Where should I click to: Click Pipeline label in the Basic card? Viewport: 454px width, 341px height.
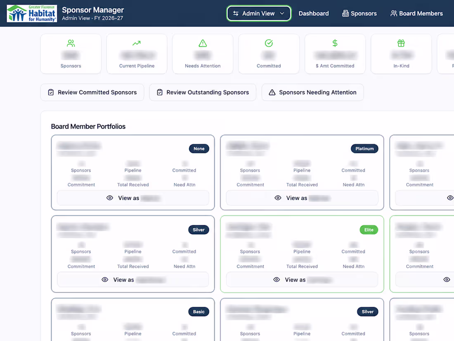(x=133, y=334)
